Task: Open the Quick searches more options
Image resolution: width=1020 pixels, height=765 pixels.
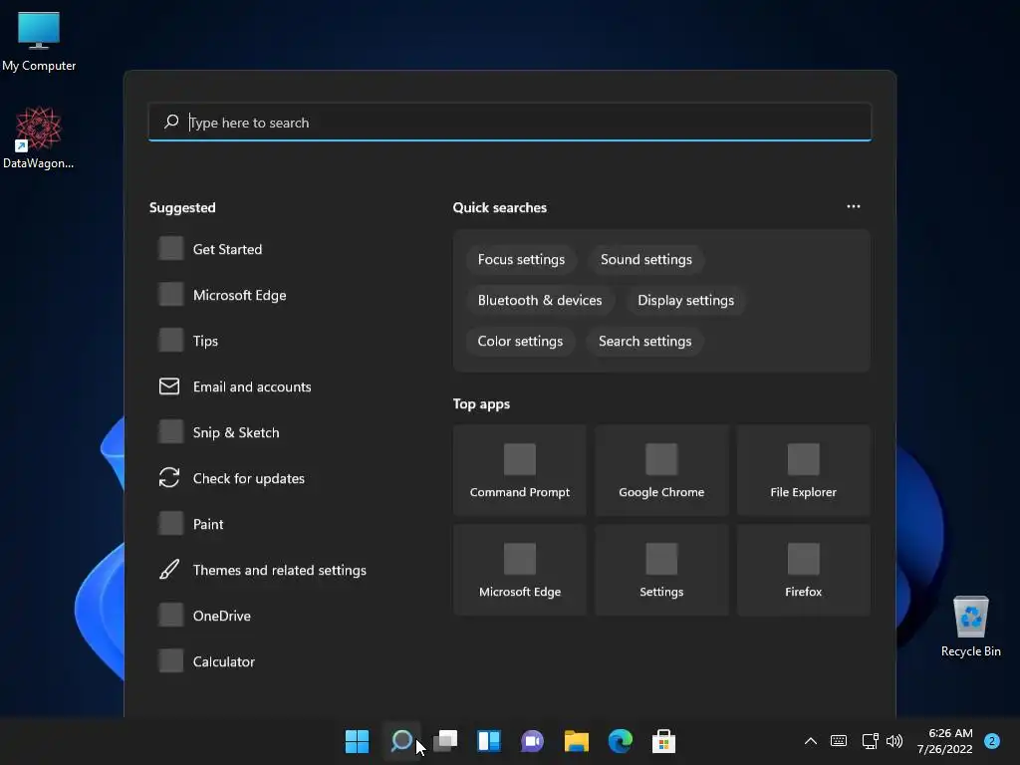Action: [x=854, y=206]
